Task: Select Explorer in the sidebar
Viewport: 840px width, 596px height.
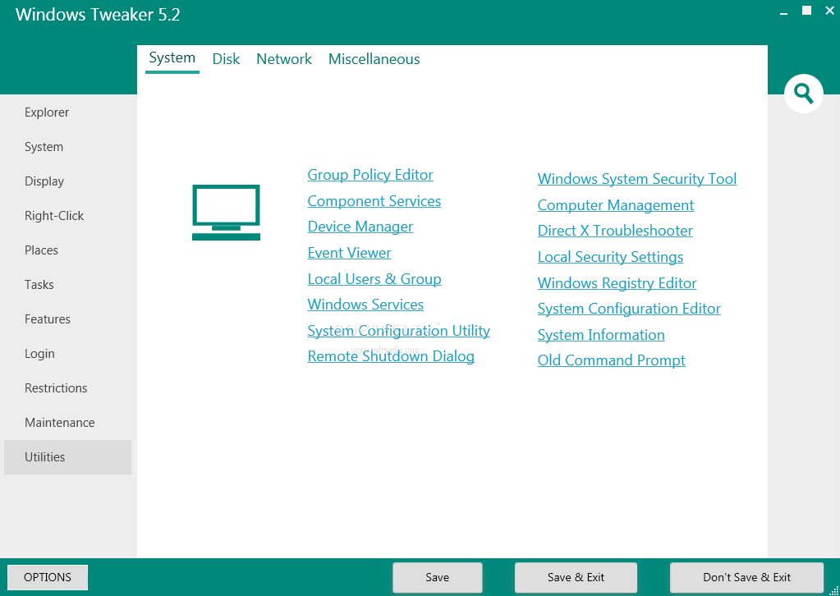Action: [67, 112]
